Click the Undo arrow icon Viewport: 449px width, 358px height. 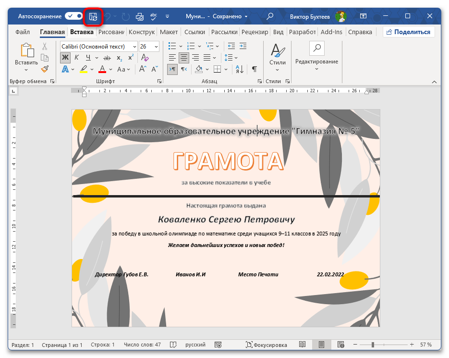108,17
